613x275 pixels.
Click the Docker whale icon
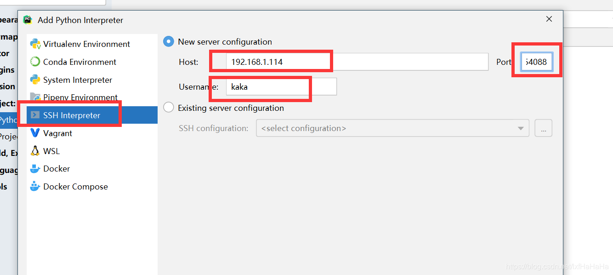pos(35,169)
